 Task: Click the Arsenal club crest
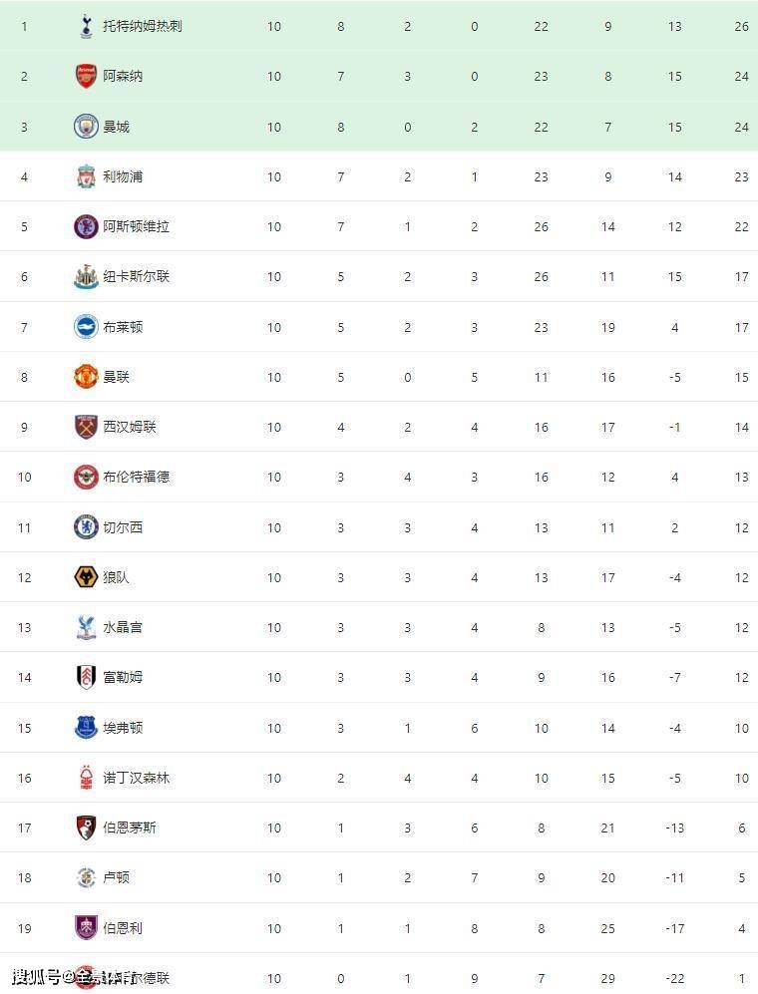tap(86, 77)
